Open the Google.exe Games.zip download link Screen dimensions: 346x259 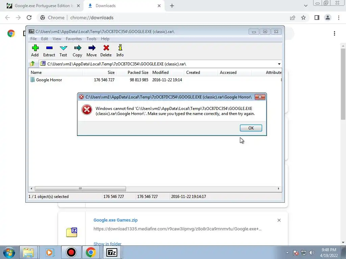[x=116, y=220]
